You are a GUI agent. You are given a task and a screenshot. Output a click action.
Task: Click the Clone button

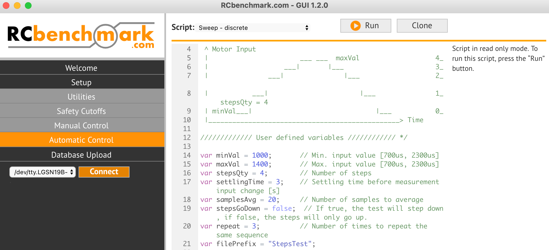pyautogui.click(x=422, y=26)
